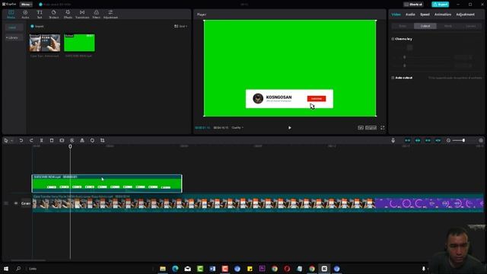The image size is (487, 274).
Task: Toggle lock icon on main track
Action: click(6, 203)
